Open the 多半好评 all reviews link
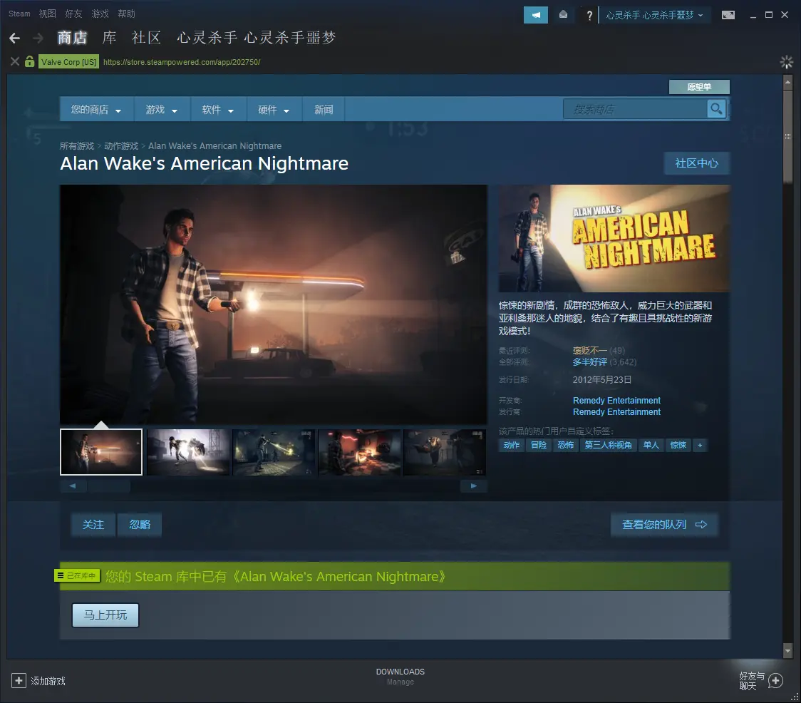The image size is (801, 703). (589, 362)
